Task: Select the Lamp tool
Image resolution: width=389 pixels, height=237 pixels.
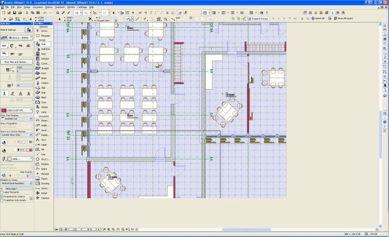Action: 43,112
